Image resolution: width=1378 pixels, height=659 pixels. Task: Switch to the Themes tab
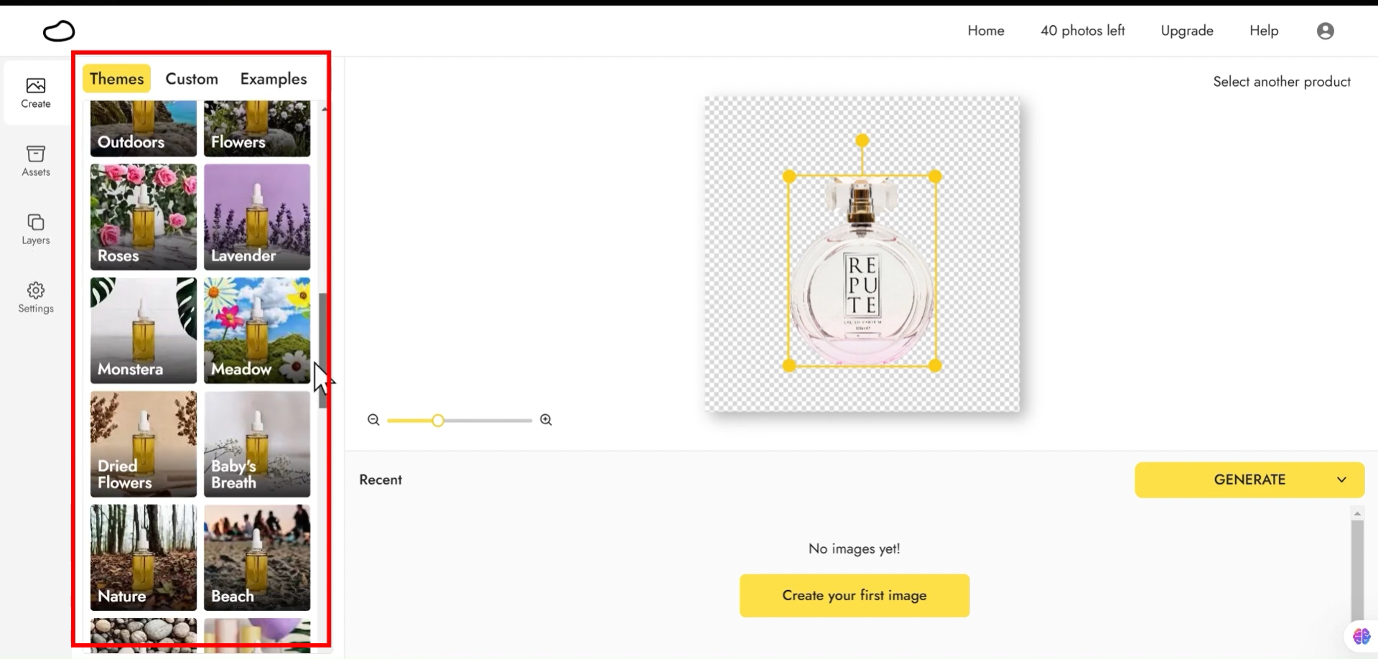pos(116,78)
